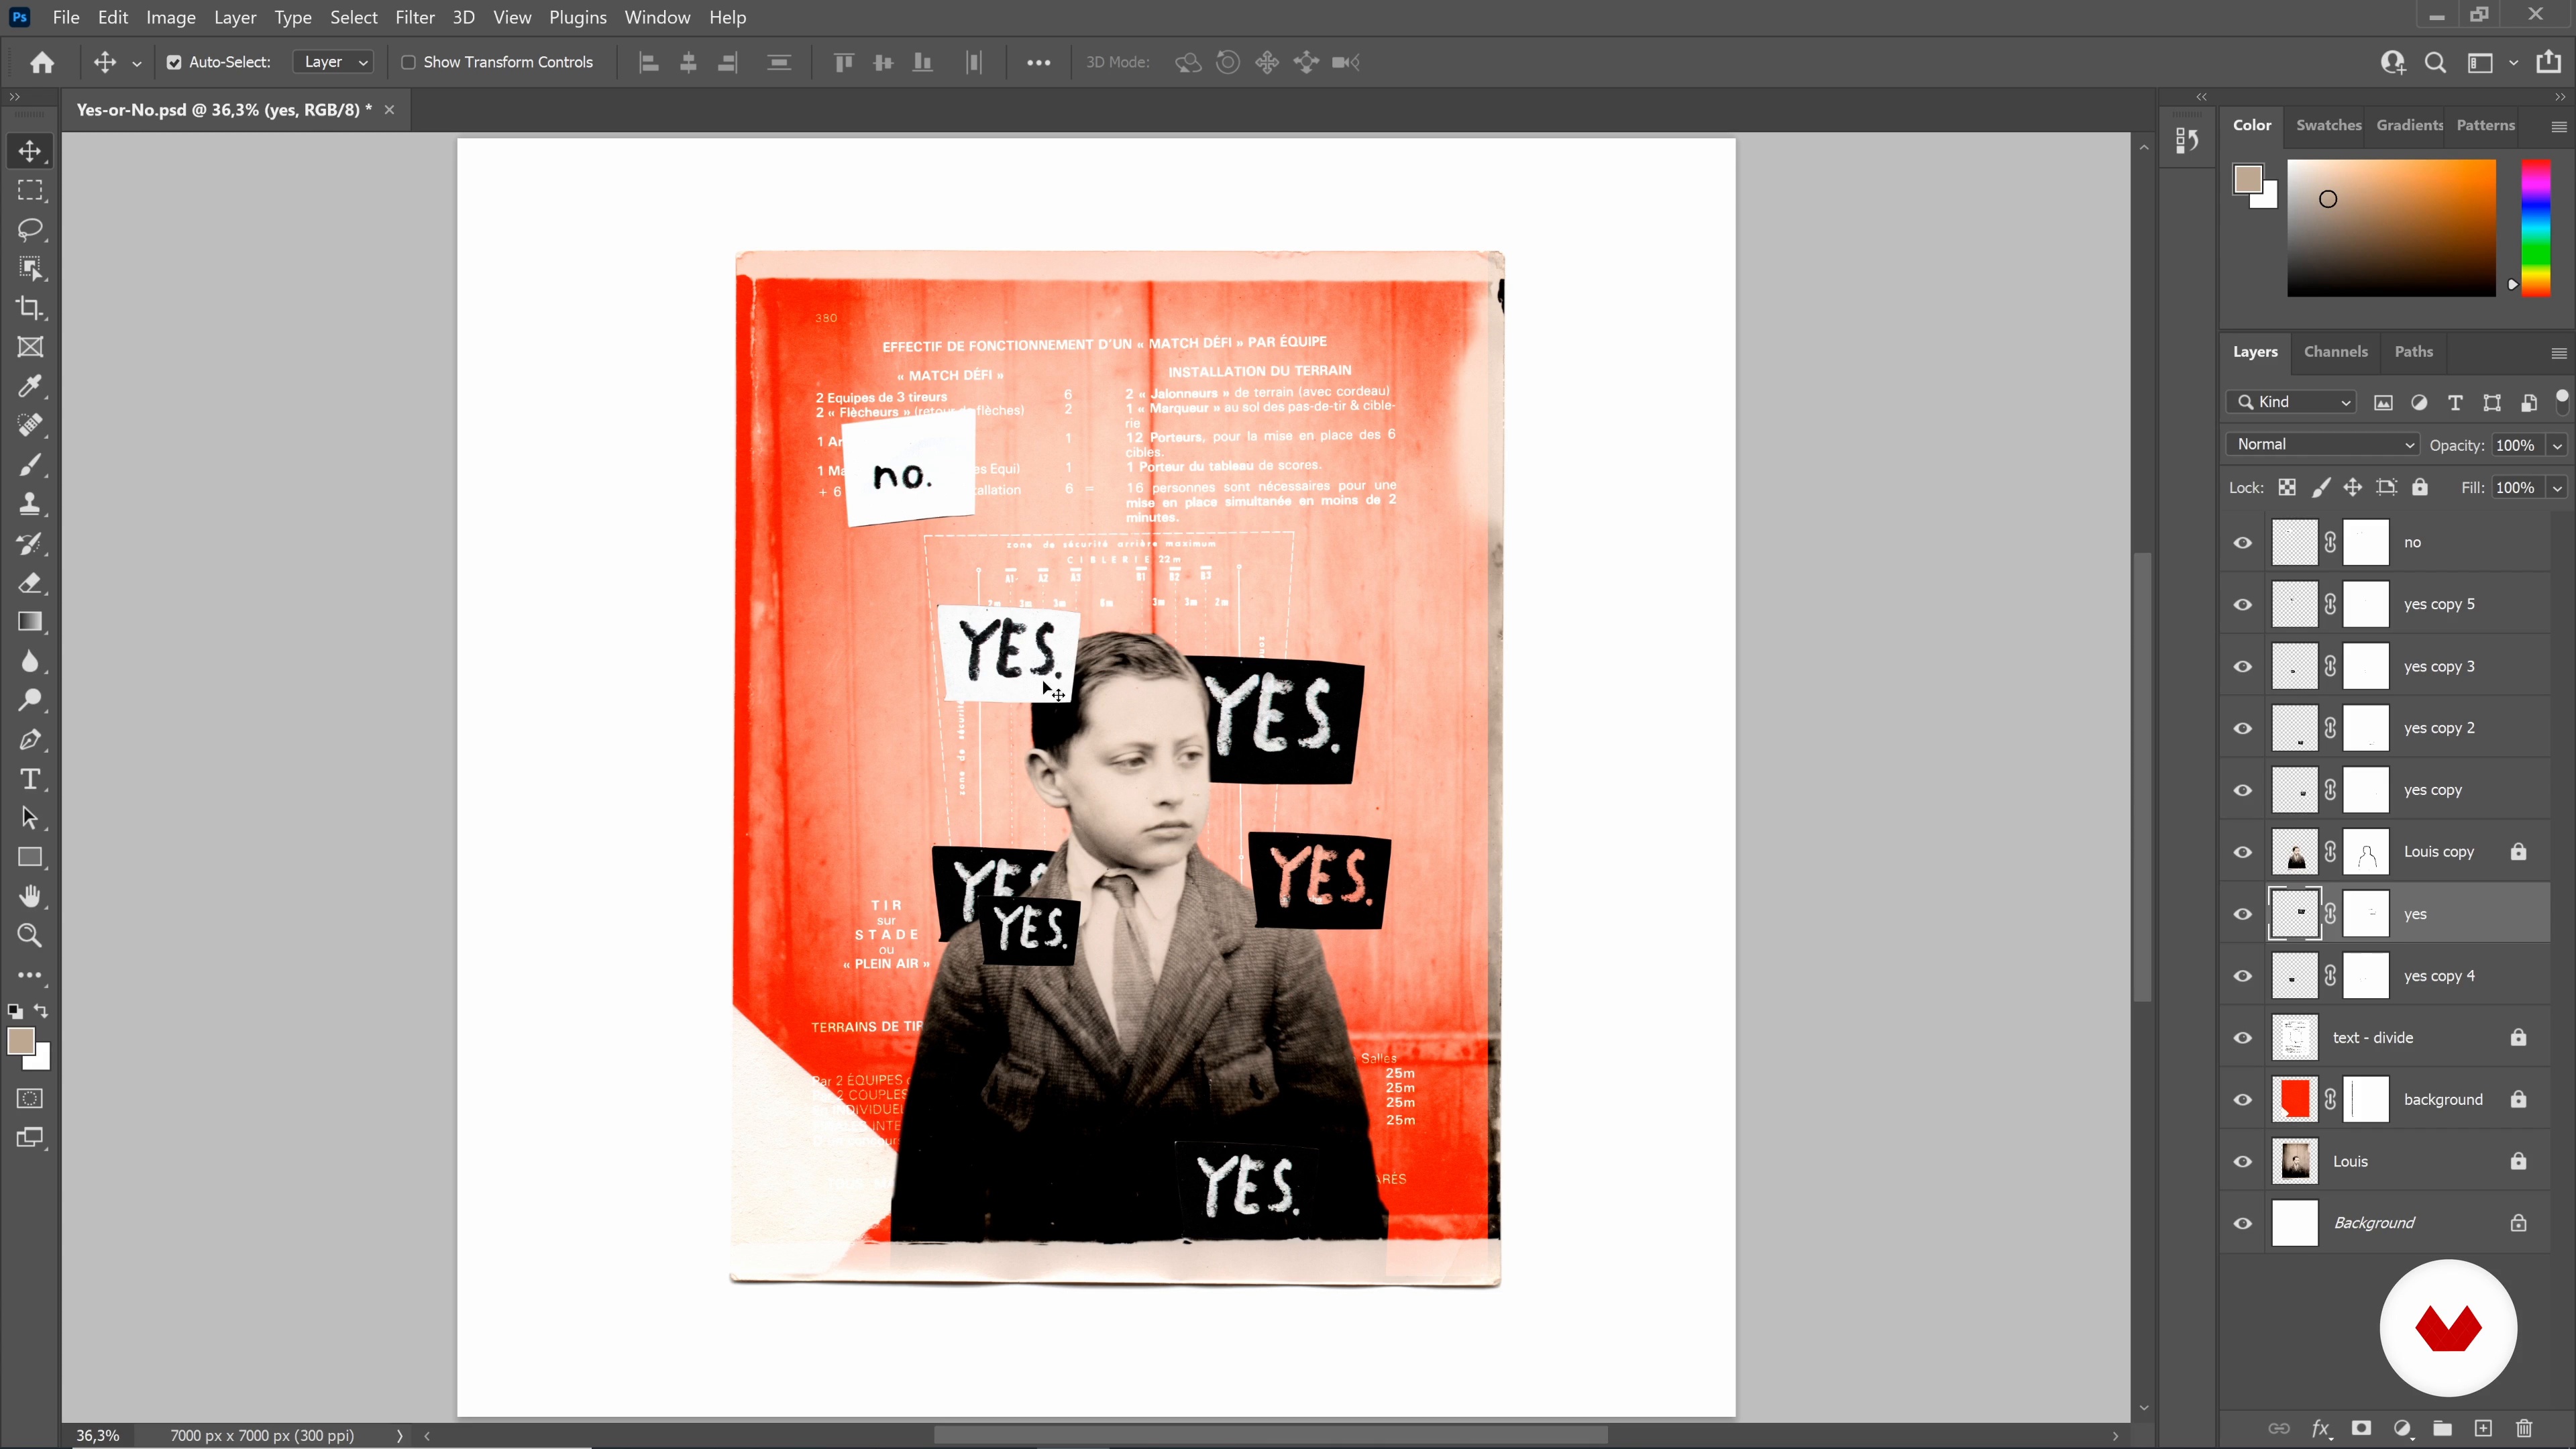2576x1449 pixels.
Task: Pick a color in the Color panel field
Action: pos(2391,228)
